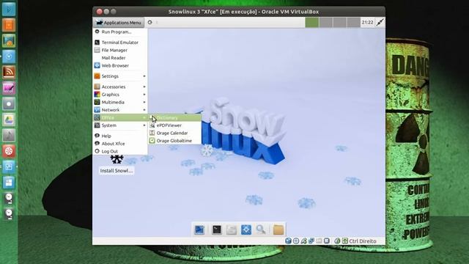Open the music note launcher icon
This screenshot has width=469, height=264.
pos(9,135)
